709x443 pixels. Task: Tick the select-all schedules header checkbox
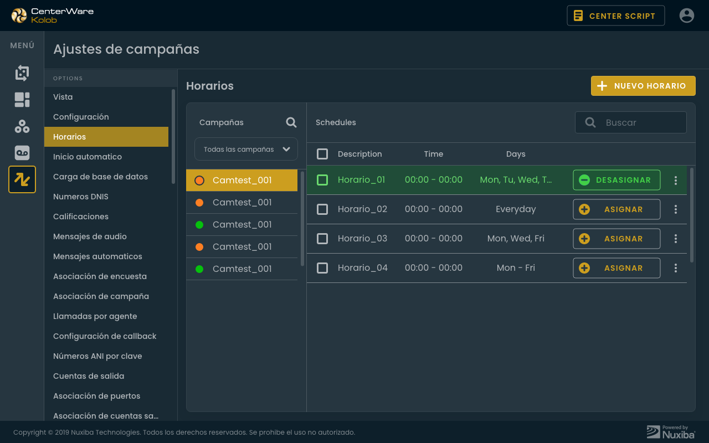(x=322, y=154)
